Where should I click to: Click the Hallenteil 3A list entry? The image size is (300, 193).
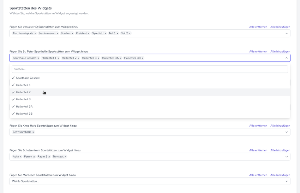24,107
